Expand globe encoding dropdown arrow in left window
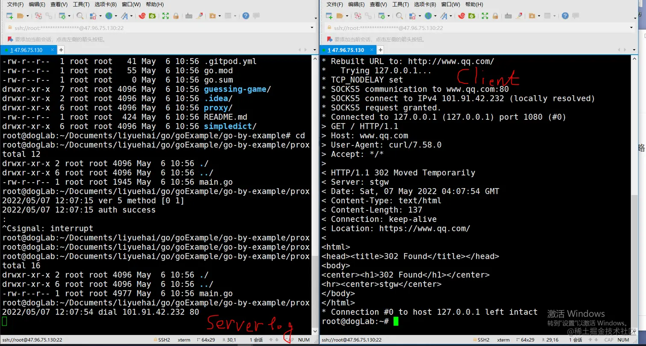 (116, 16)
